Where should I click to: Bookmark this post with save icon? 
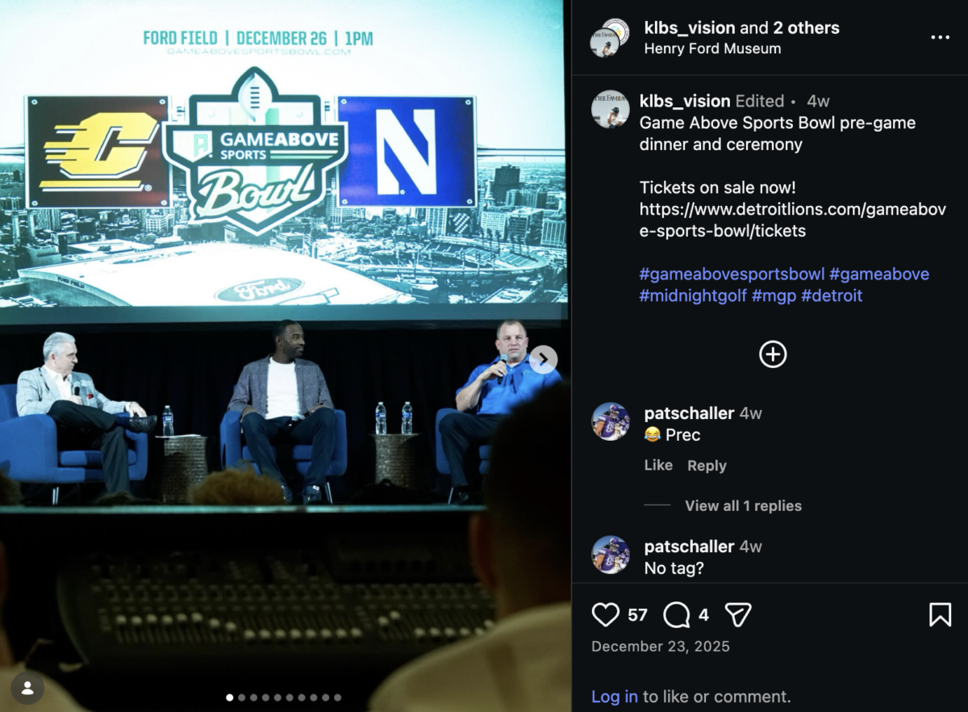(940, 615)
